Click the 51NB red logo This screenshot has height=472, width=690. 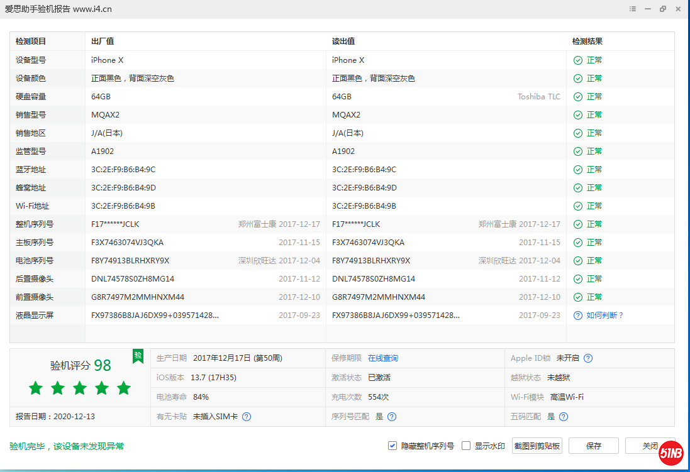671,453
